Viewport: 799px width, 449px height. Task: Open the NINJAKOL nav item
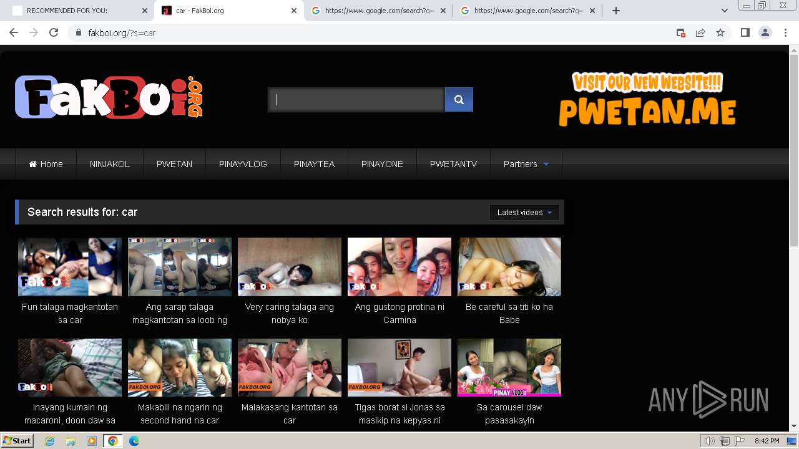click(x=110, y=164)
